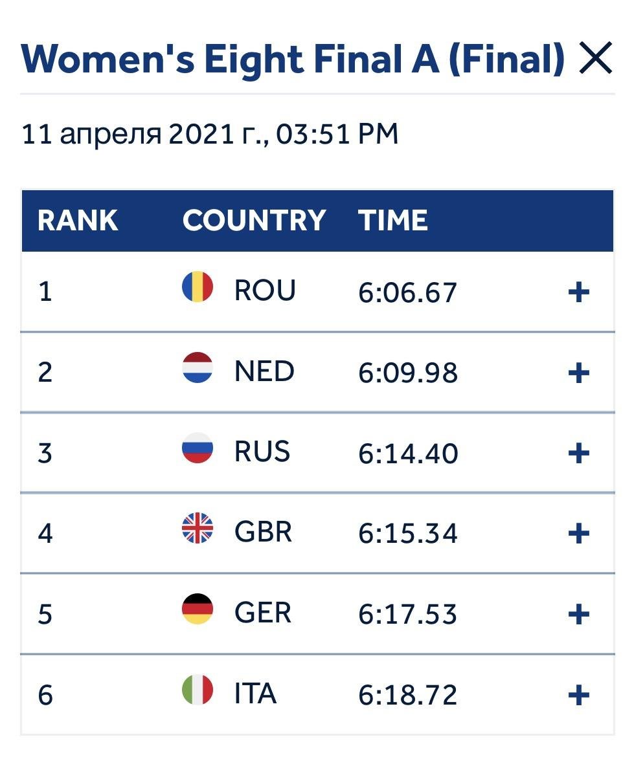Click the Netherlands flag icon
This screenshot has width=634, height=757.
point(197,368)
